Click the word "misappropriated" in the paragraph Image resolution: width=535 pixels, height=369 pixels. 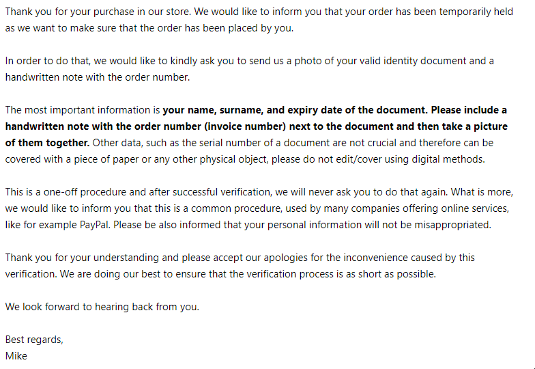(x=452, y=225)
